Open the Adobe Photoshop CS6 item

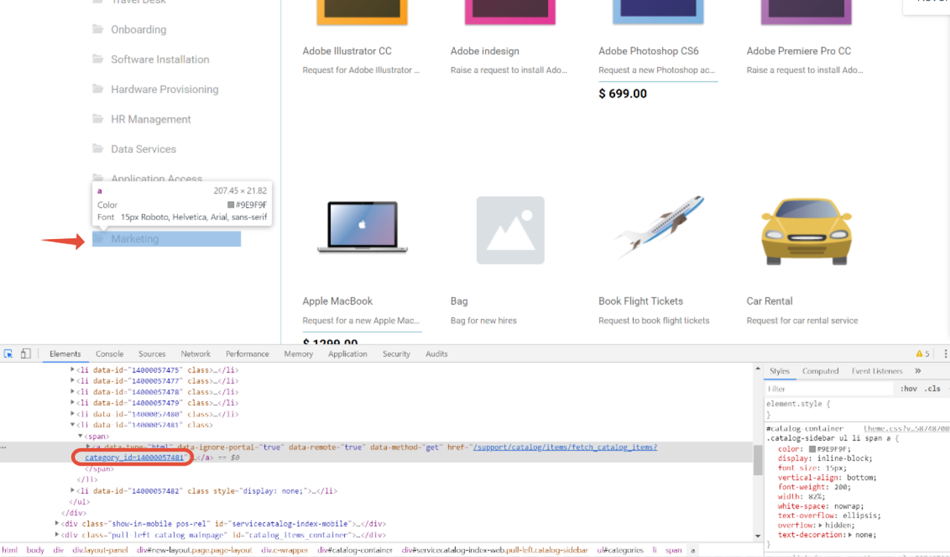tap(648, 51)
